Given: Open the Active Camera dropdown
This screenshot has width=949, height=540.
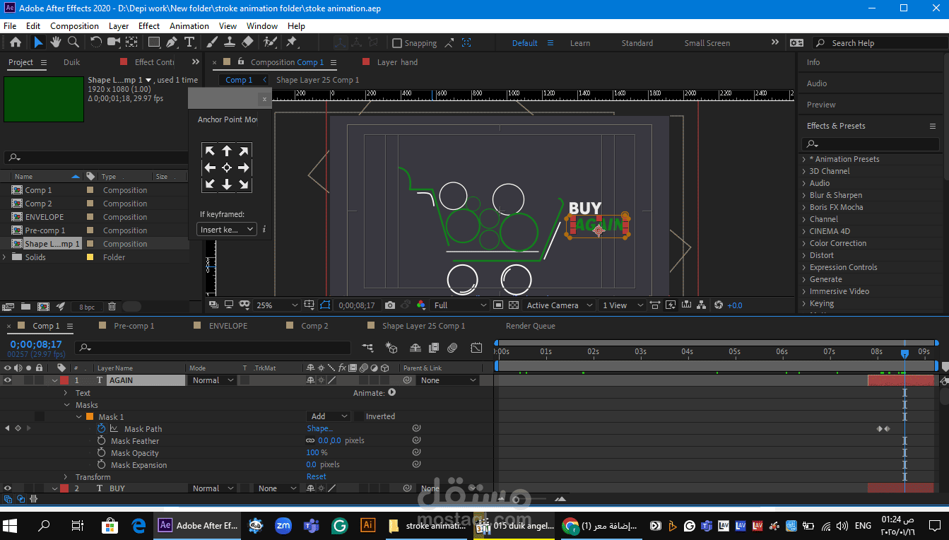Looking at the screenshot, I should pyautogui.click(x=558, y=305).
